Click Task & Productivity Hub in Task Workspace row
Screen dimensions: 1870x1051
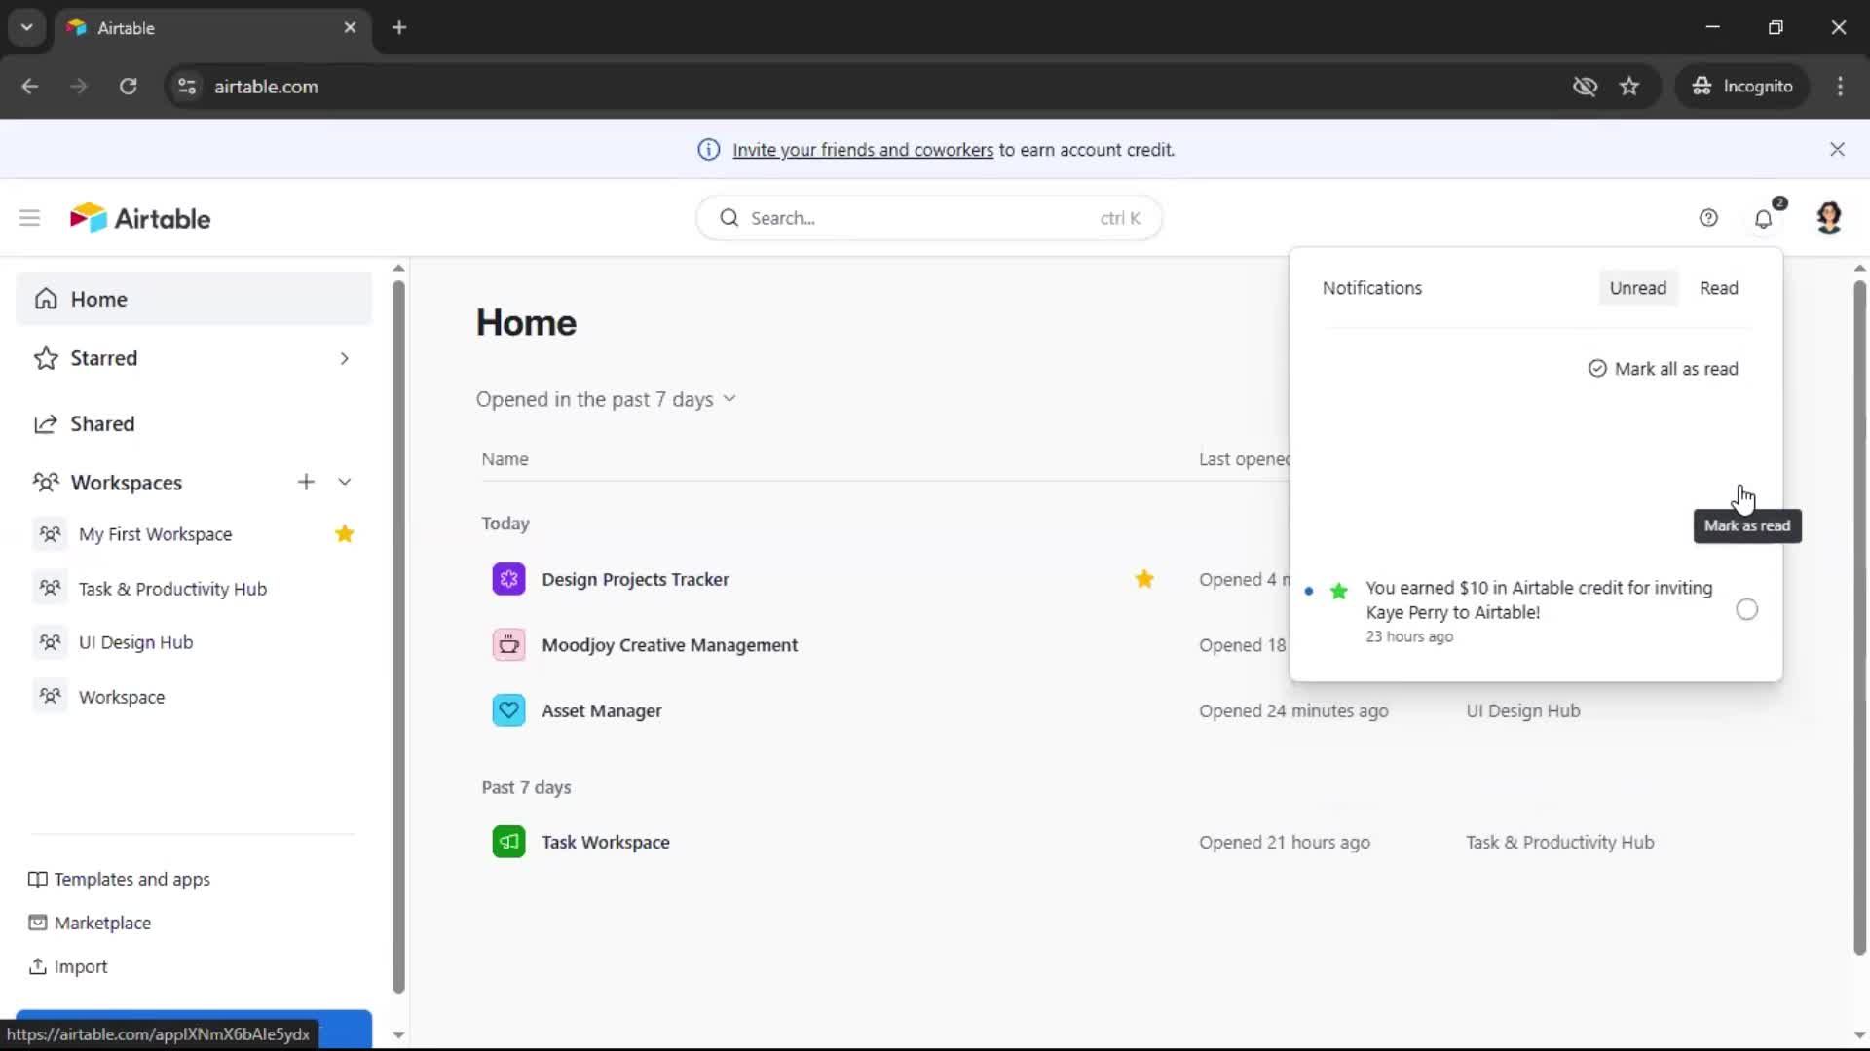1560,843
